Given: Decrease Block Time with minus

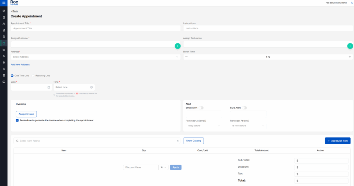Looking at the screenshot, I should pos(186,57).
